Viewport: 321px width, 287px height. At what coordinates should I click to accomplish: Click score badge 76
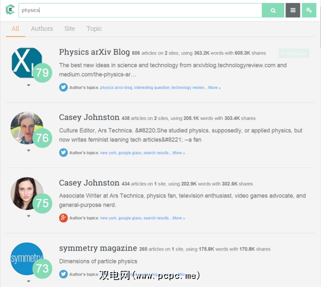click(x=42, y=138)
